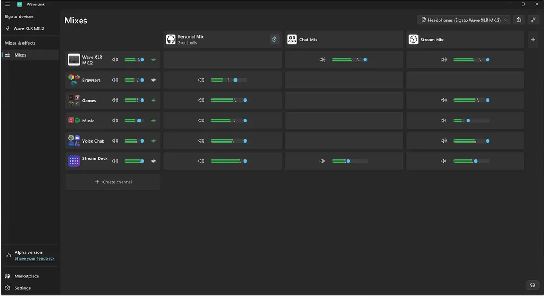
Task: Click the monitor ear icon on Personal Mix
Action: click(274, 39)
